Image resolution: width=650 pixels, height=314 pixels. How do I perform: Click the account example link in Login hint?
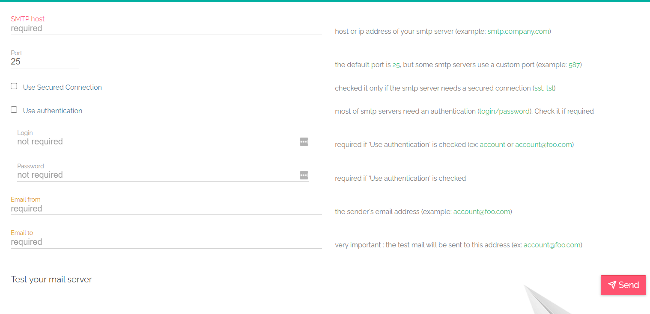[492, 144]
